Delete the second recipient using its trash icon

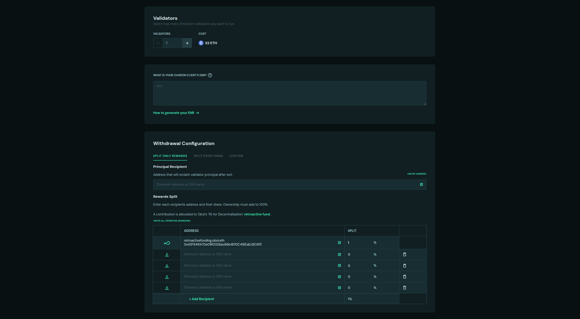(405, 254)
